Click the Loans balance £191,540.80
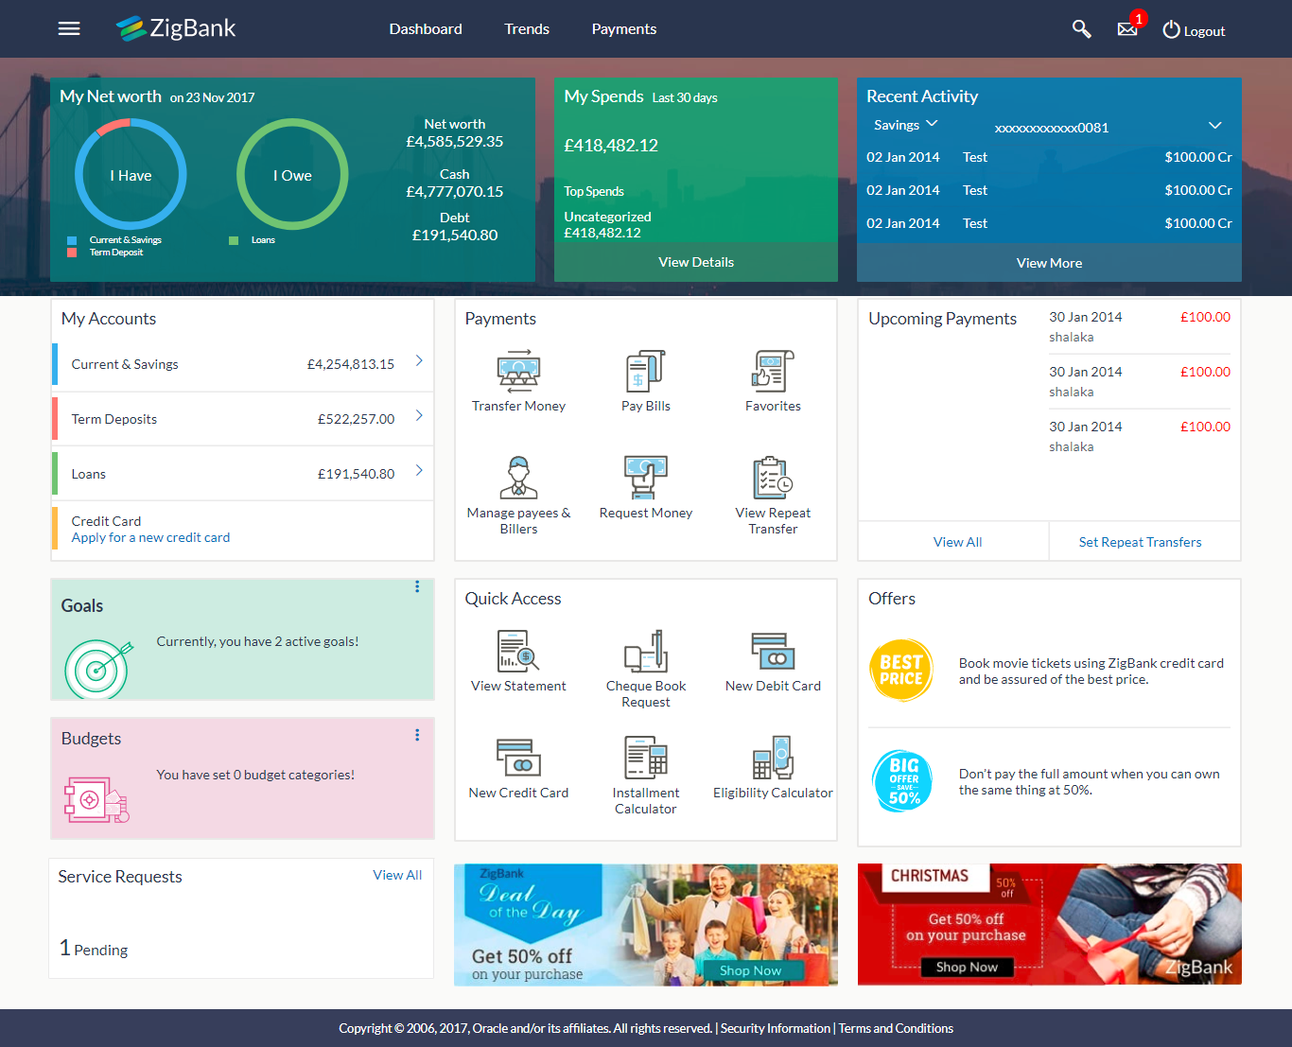The height and width of the screenshot is (1047, 1292). pos(357,474)
